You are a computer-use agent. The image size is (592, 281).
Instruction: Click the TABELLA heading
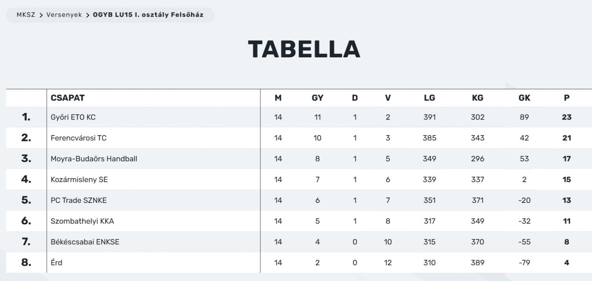[304, 49]
